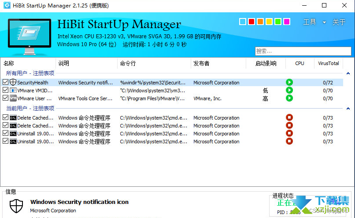The width and height of the screenshot is (355, 218).
Task: Uncheck the VMware VM3D startup entry
Action: tap(5, 90)
